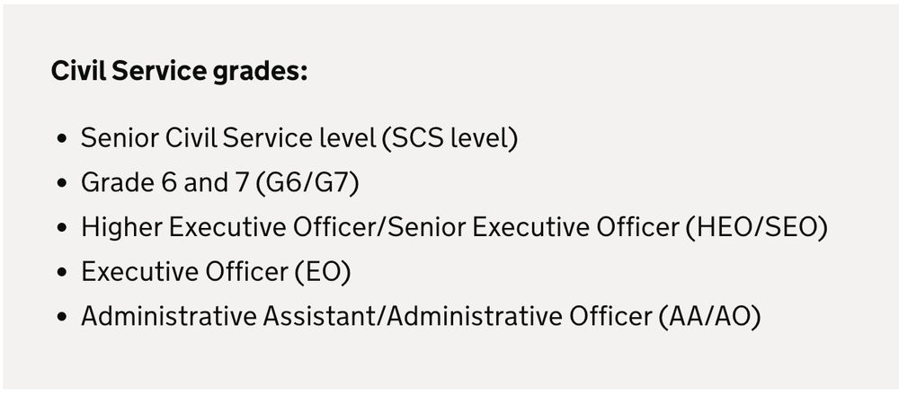Click the bullet before Grade 6 and 7
Screen dimensions: 899x395
(61, 184)
